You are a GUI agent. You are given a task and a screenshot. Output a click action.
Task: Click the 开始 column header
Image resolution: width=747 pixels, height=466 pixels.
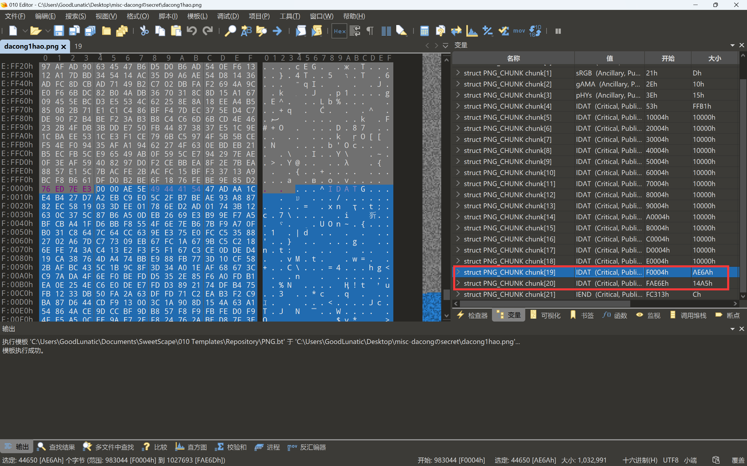tap(668, 58)
